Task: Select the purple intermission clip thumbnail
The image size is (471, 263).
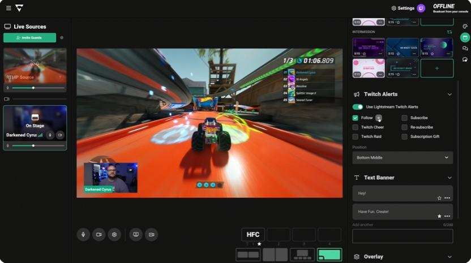Action: click(369, 47)
